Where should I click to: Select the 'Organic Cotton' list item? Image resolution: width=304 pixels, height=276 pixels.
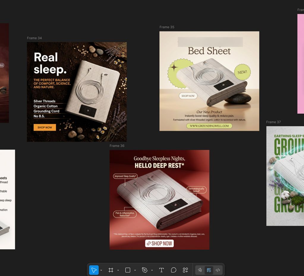coord(45,106)
